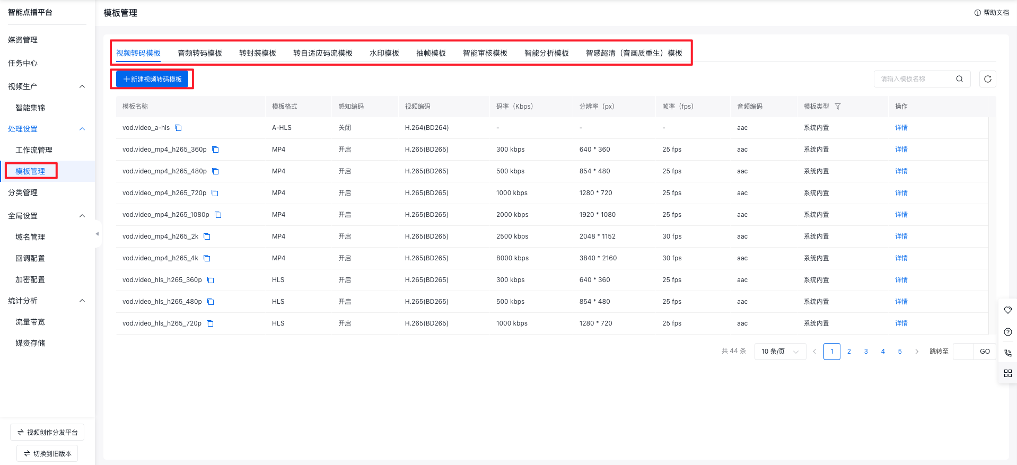Viewport: 1017px width, 465px height.
Task: Switch to 智能审核模板 tab
Action: click(485, 53)
